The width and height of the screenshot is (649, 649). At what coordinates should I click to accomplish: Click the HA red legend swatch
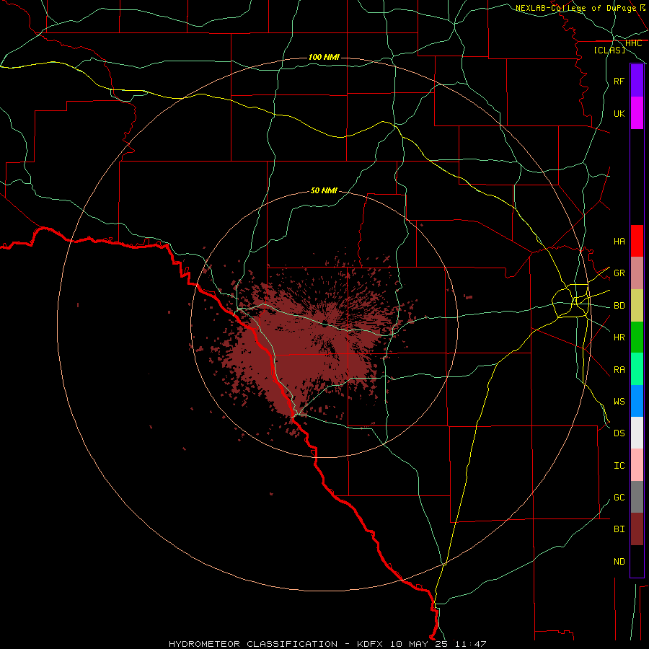637,241
